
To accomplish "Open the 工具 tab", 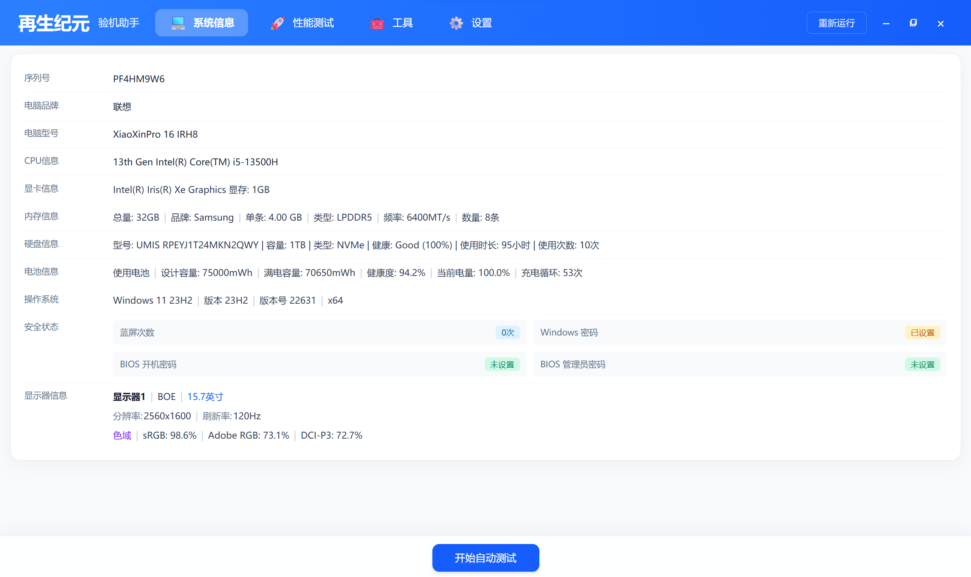I will [x=391, y=23].
